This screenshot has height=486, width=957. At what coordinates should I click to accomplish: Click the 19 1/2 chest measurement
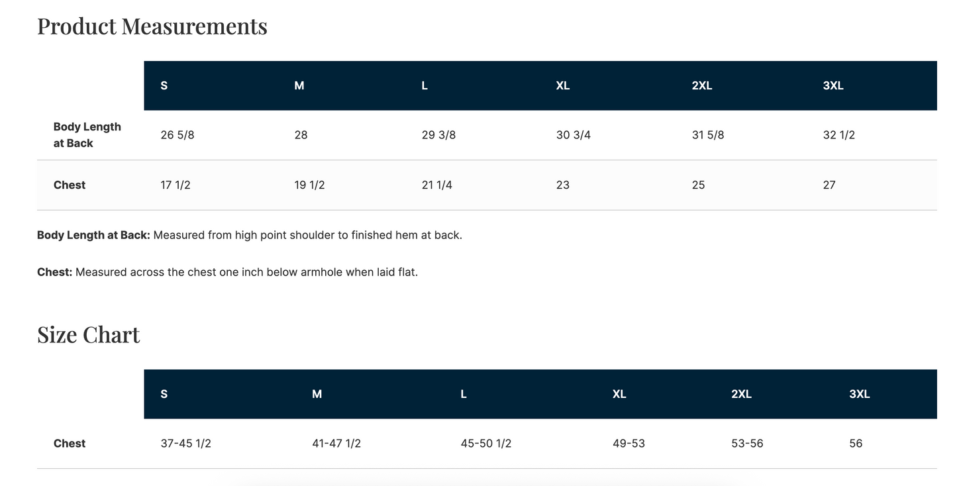[x=309, y=185]
